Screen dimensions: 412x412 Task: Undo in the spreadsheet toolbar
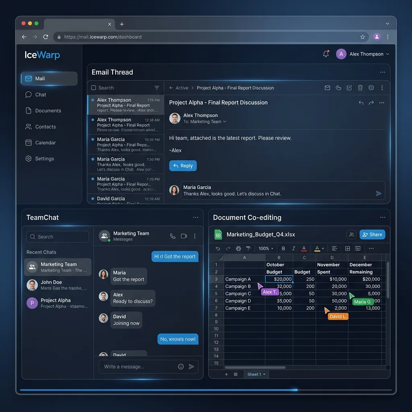pos(218,248)
